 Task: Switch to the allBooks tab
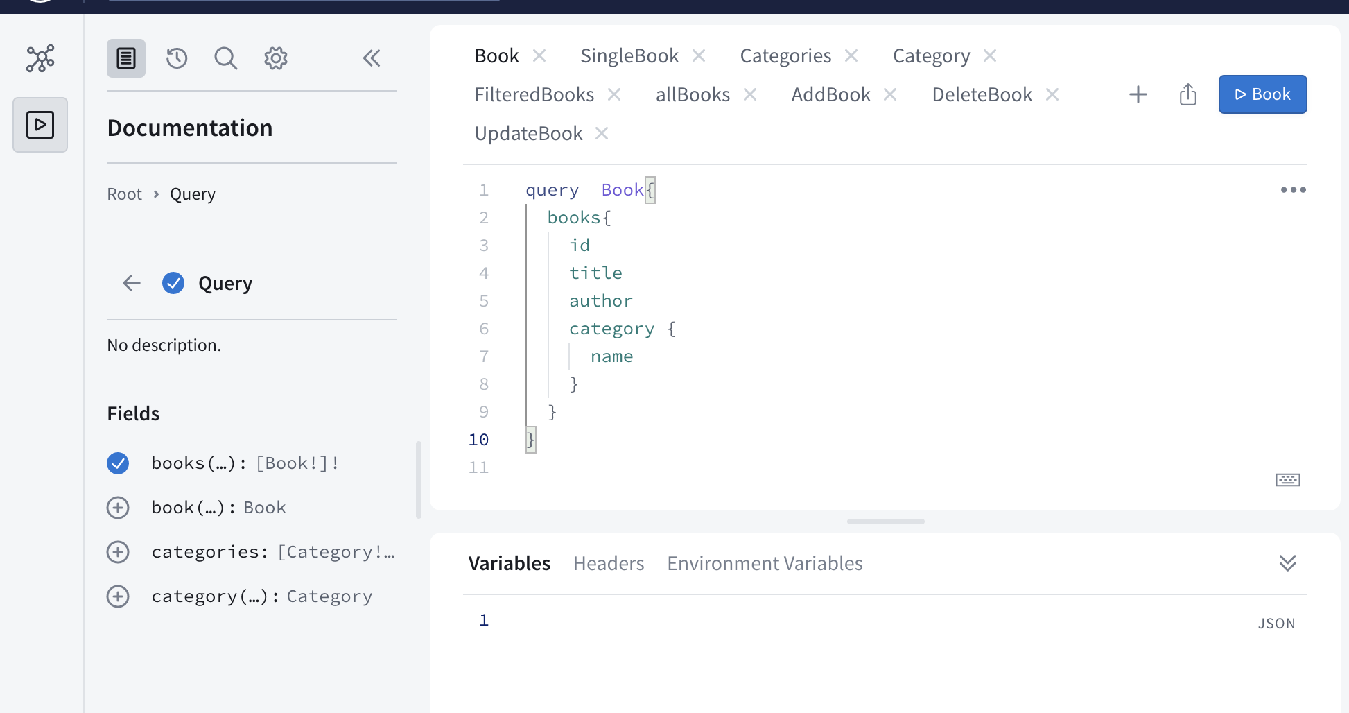pyautogui.click(x=693, y=94)
